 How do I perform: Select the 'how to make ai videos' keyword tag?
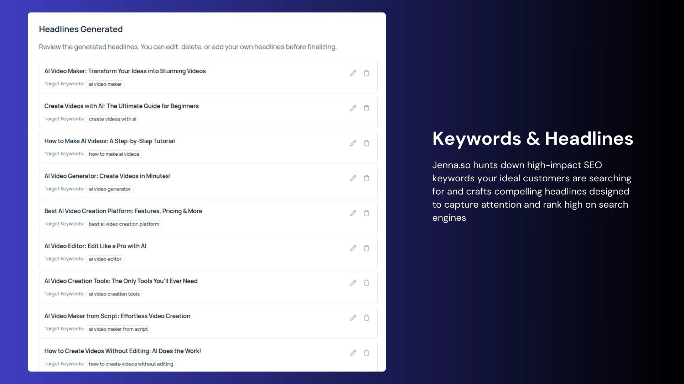pyautogui.click(x=114, y=154)
